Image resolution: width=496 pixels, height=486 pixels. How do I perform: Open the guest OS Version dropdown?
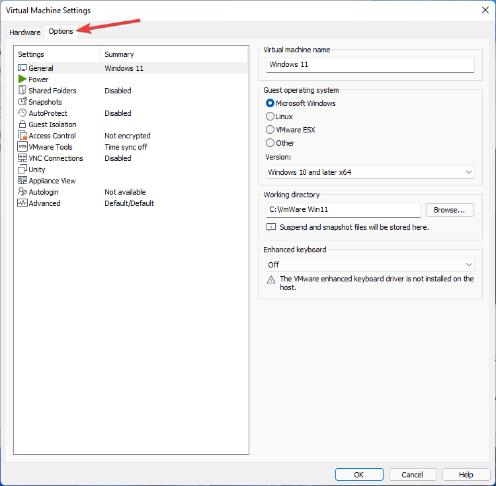(370, 172)
